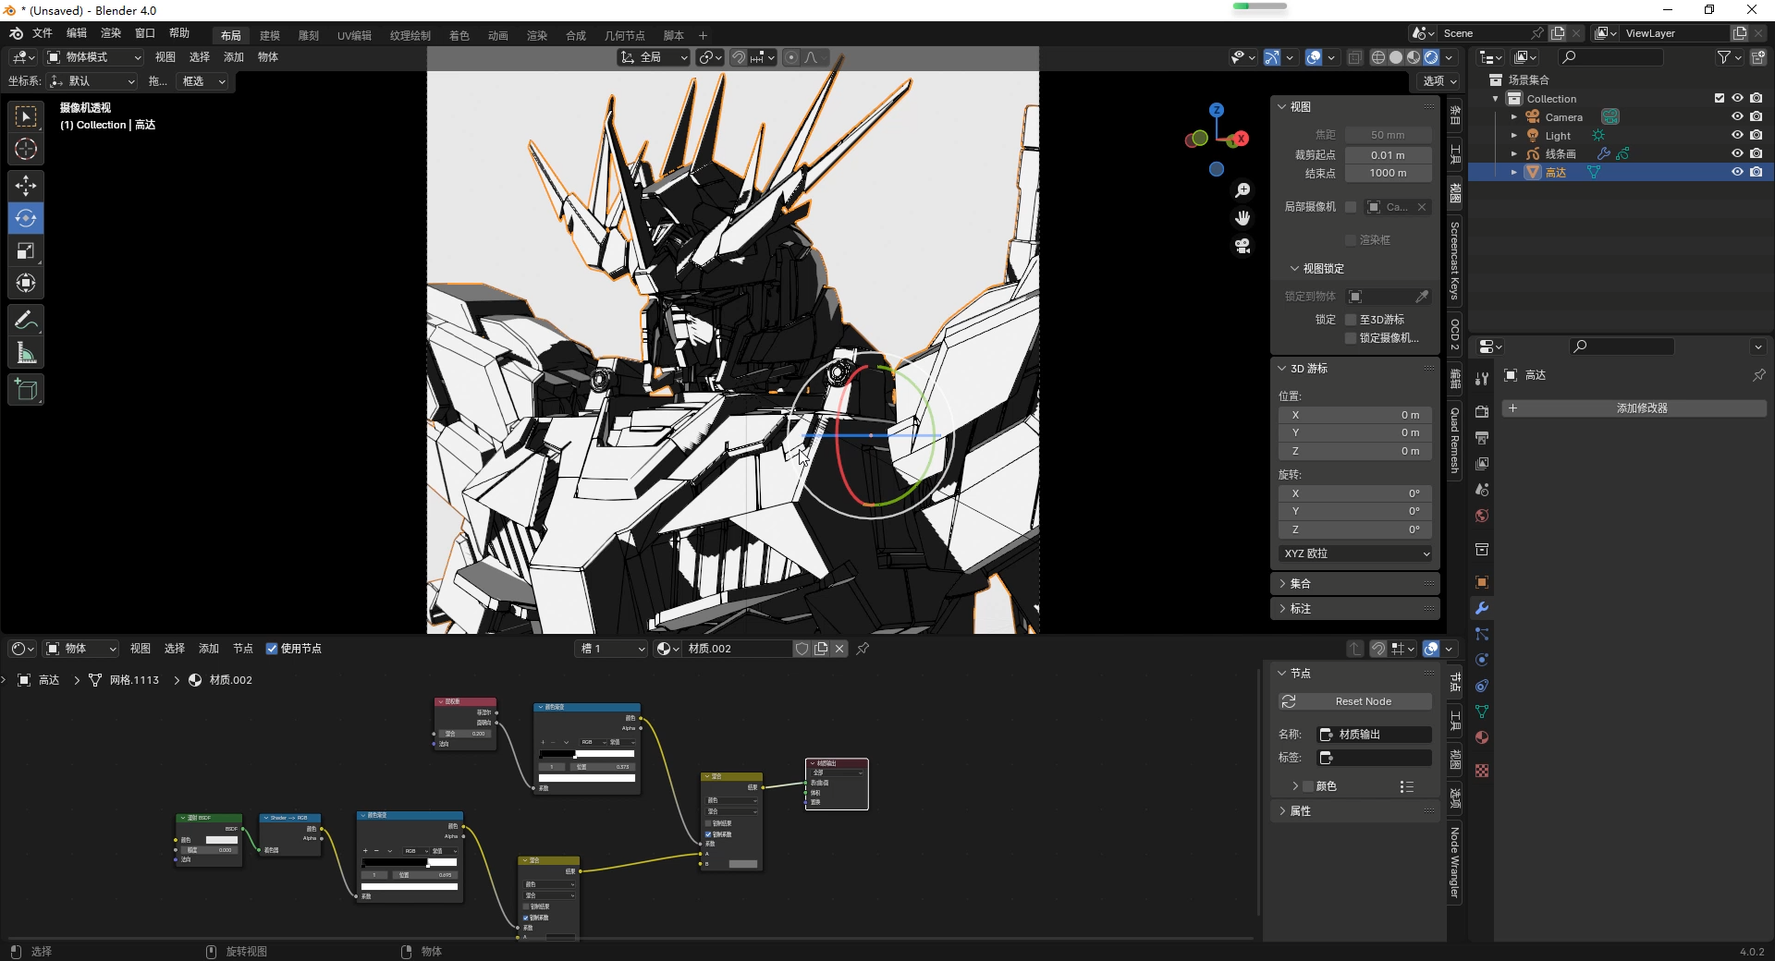Select the Move tool
The width and height of the screenshot is (1775, 961).
pos(26,186)
